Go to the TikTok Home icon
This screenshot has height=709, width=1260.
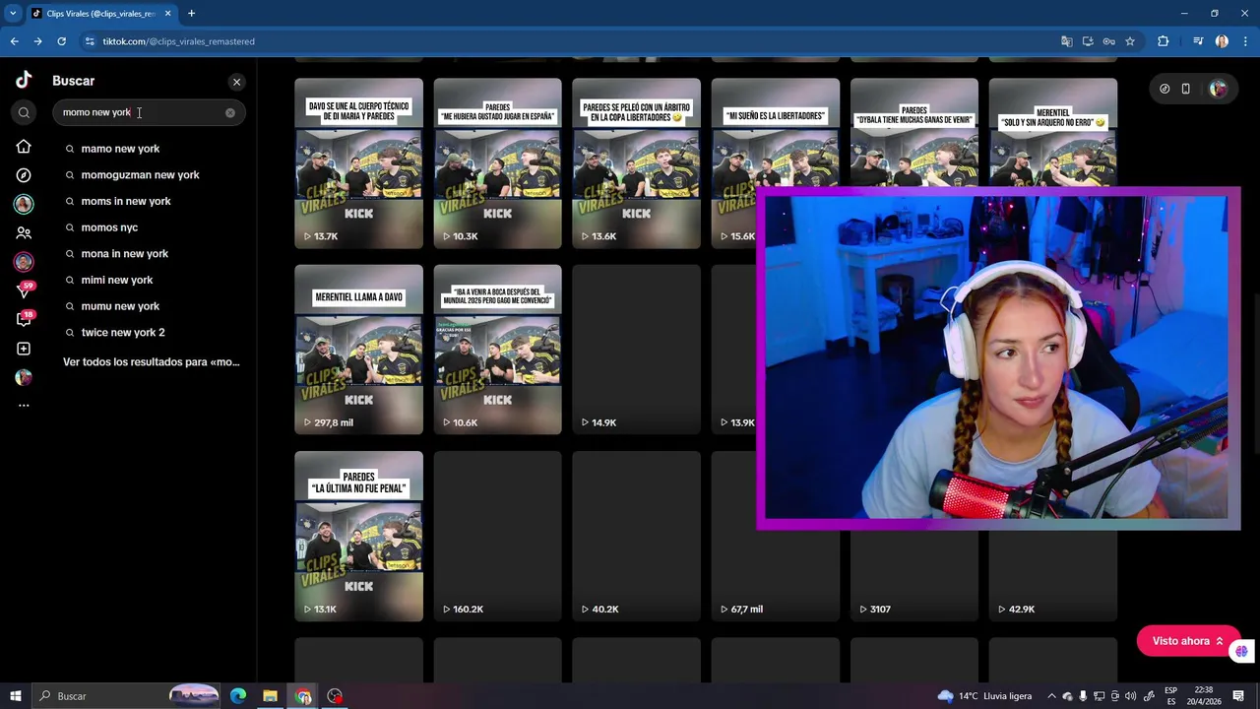click(x=24, y=147)
